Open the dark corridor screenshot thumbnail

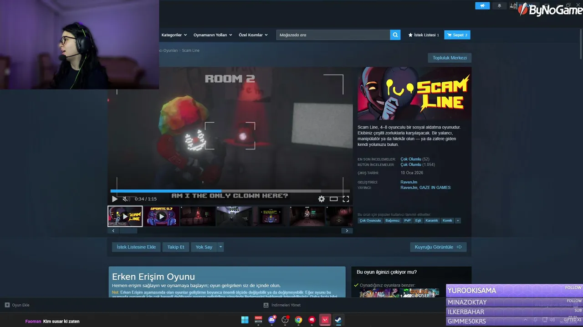pos(234,216)
